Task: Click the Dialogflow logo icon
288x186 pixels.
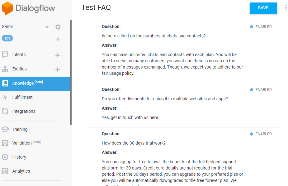Action: pos(7,8)
